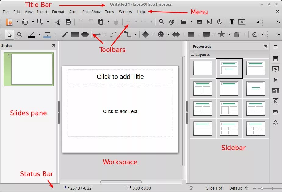Open the Slide Show menu
This screenshot has height=192, width=282.
click(91, 12)
